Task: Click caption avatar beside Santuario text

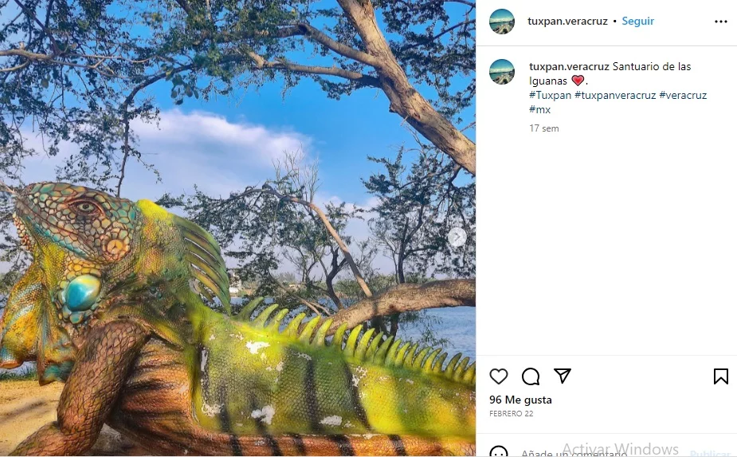Action: coord(502,72)
